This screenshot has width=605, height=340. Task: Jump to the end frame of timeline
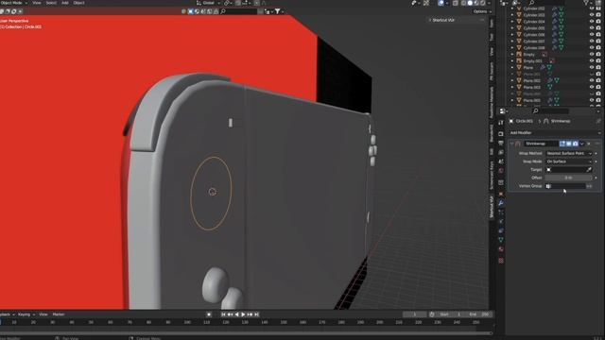pyautogui.click(x=256, y=314)
